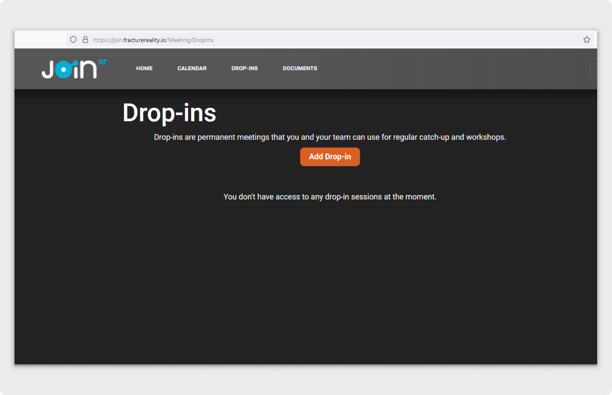Open the CALENDAR section
Viewport: 612px width, 395px height.
coord(192,68)
